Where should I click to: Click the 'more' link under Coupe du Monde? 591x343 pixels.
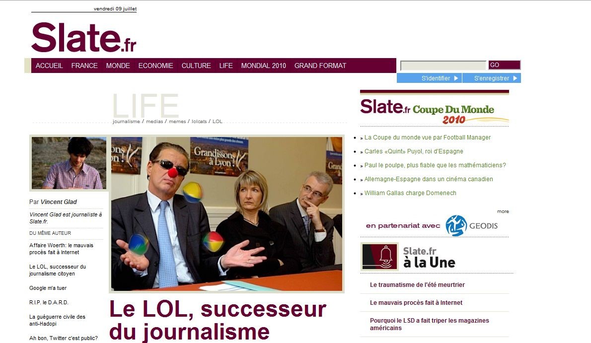pyautogui.click(x=503, y=211)
